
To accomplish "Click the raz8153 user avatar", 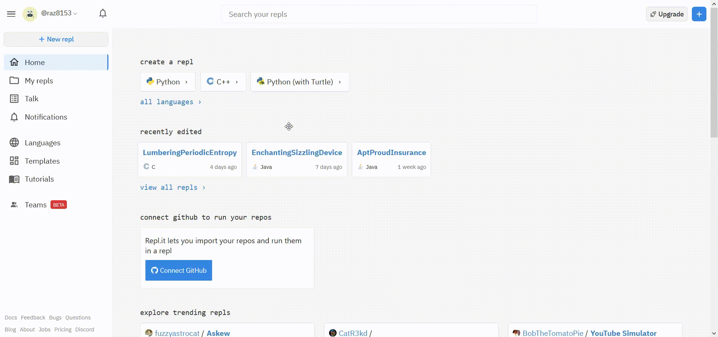I will point(30,14).
